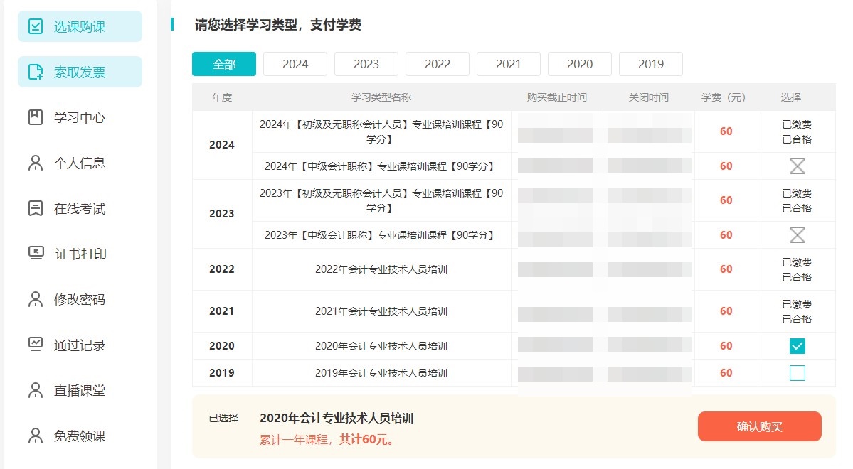Click the 证书打印 certificate icon

click(x=36, y=254)
